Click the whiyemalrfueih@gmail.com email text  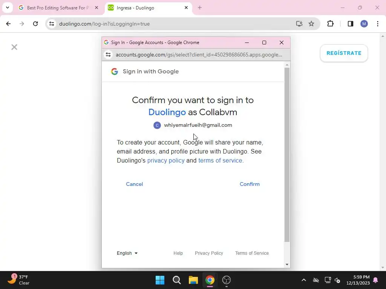tap(198, 125)
